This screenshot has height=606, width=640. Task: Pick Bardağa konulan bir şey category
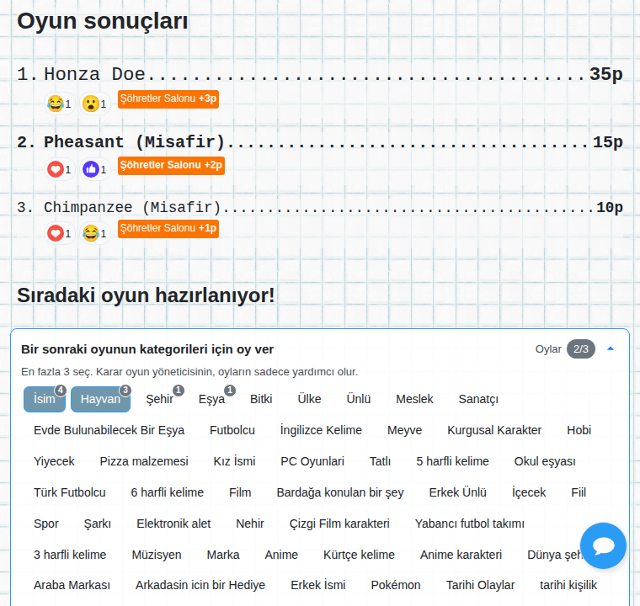coord(340,492)
